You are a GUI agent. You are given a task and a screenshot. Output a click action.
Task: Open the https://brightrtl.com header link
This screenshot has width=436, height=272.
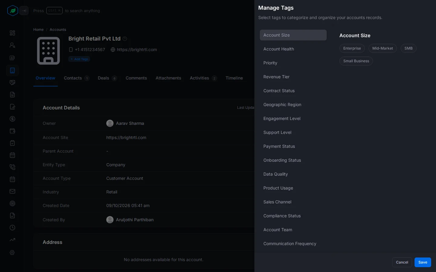137,50
